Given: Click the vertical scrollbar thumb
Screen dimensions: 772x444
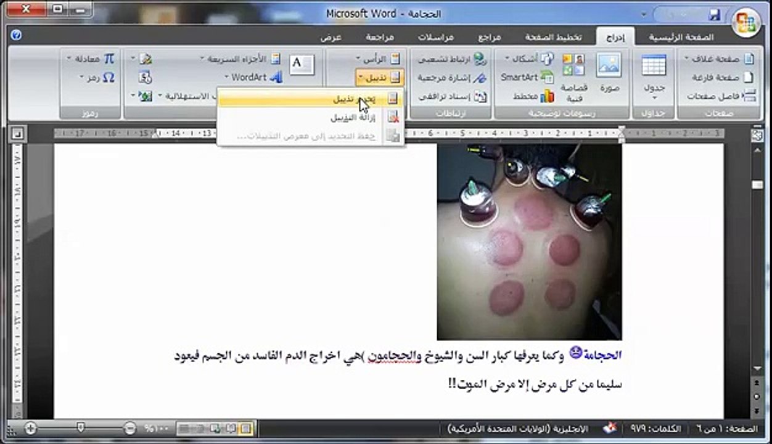Looking at the screenshot, I should (757, 184).
